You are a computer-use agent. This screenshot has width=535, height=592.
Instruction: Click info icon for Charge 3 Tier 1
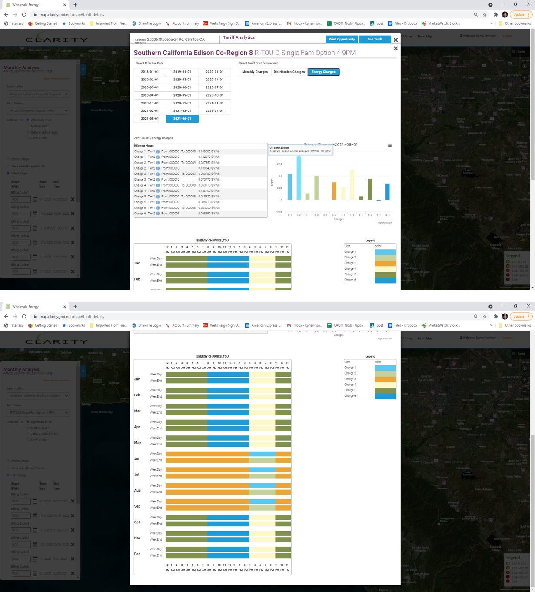pos(158,174)
